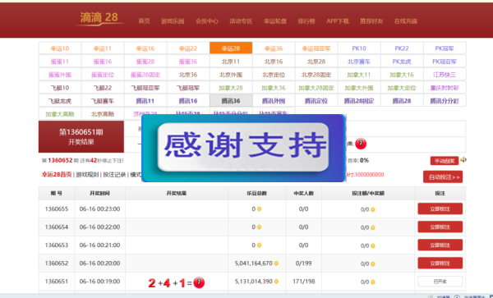Open 推荐好友 in the top menu

tap(371, 21)
